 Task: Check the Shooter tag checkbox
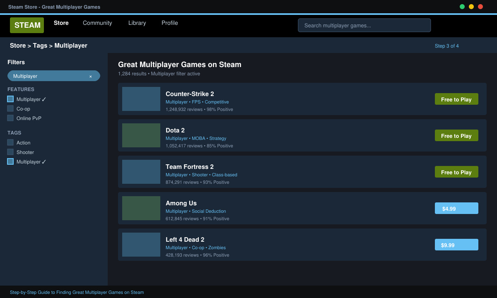(x=10, y=152)
